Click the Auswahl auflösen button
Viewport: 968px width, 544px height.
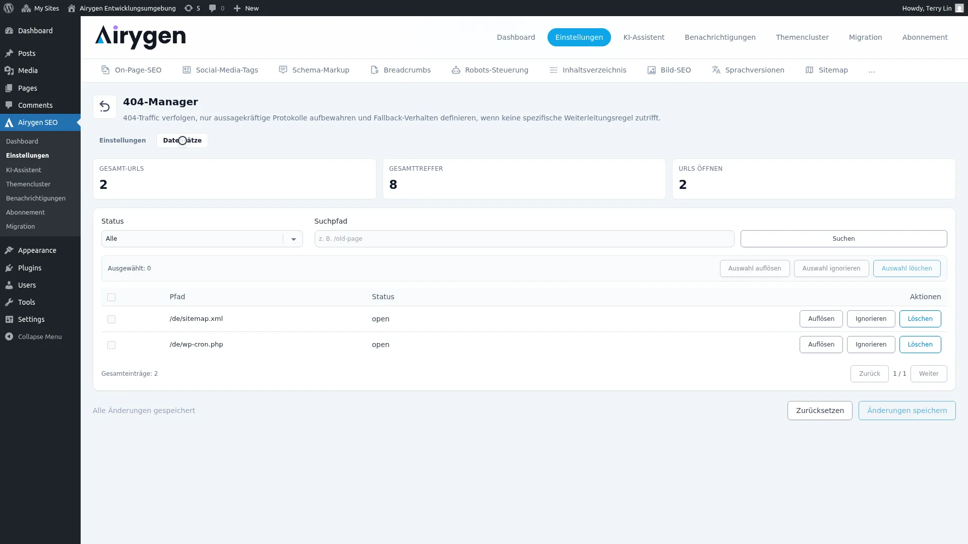(754, 268)
